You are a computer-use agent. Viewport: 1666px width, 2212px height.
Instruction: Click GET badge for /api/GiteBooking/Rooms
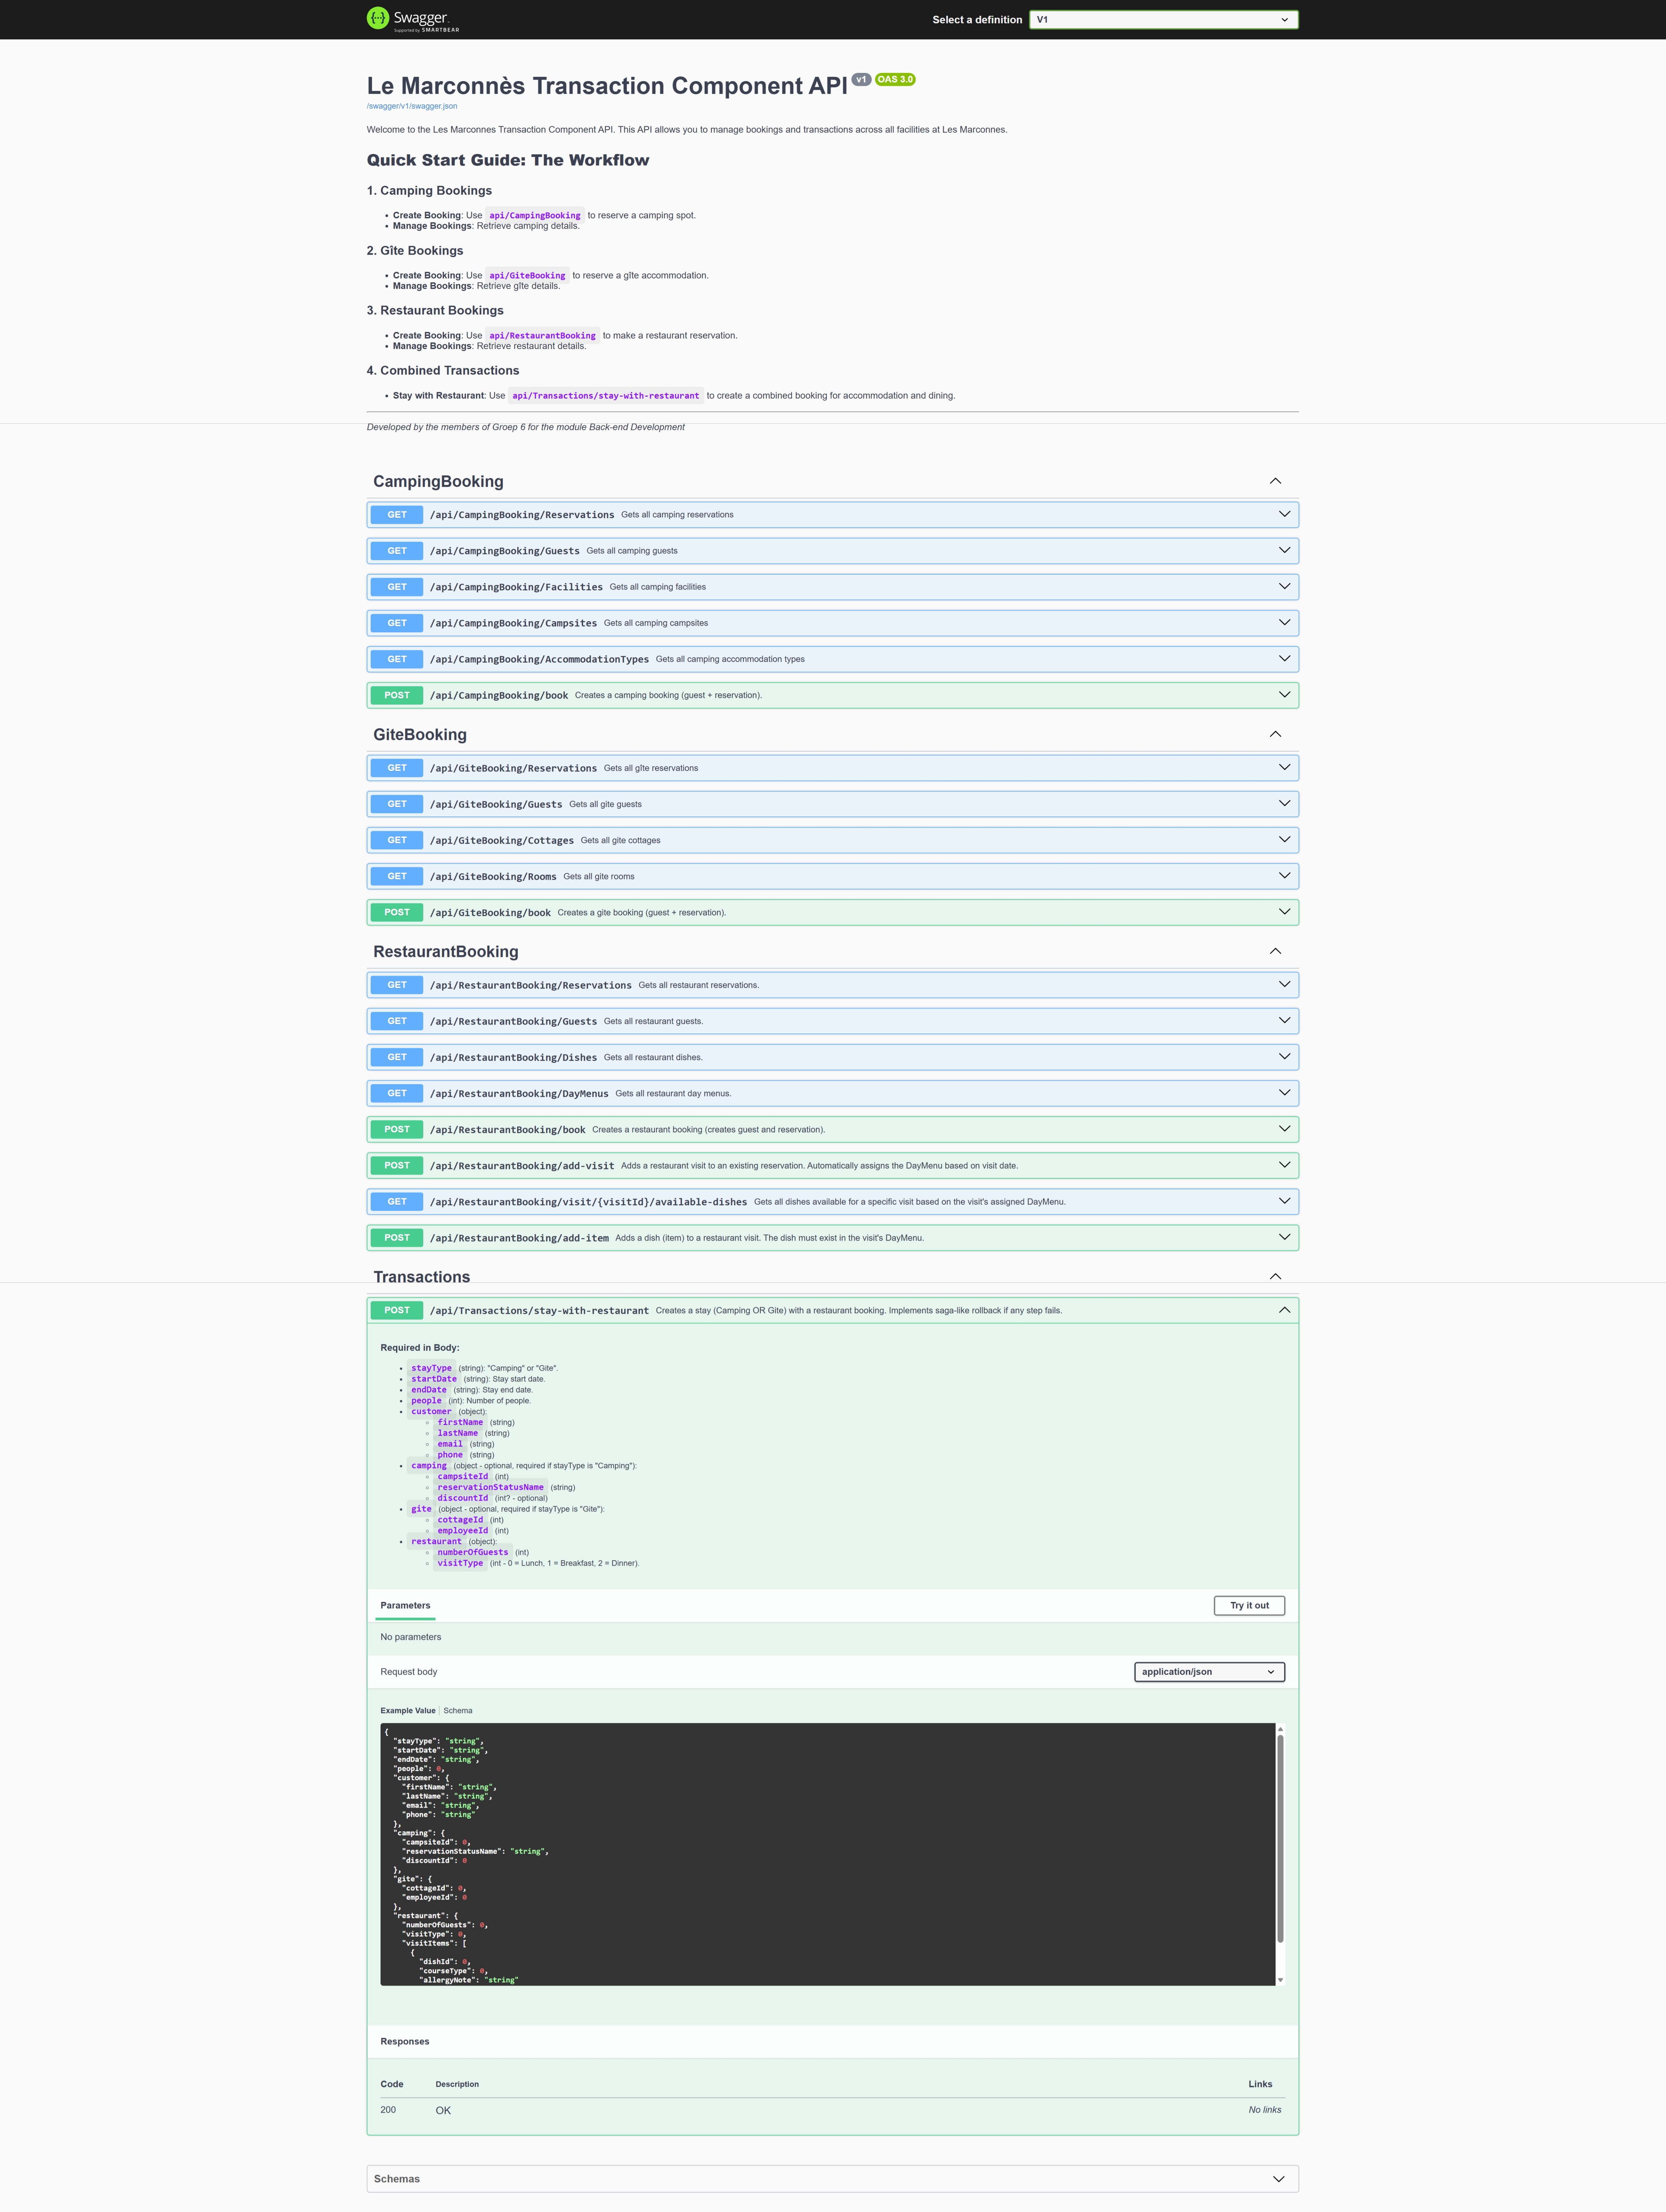[x=397, y=876]
